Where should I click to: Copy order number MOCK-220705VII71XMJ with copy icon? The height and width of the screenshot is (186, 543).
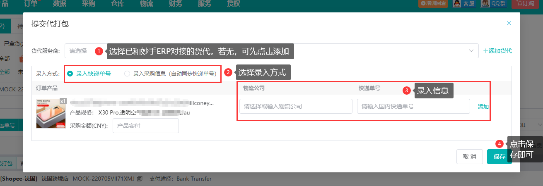click(140, 179)
